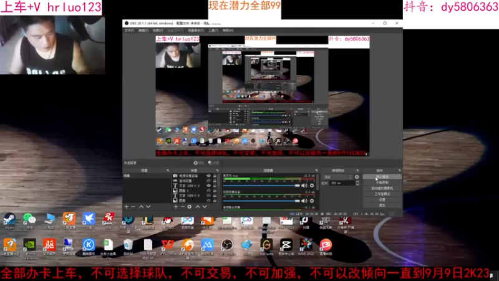This screenshot has width=499, height=281.
Task: Undock the 来源 panel via header icon
Action: point(217,170)
